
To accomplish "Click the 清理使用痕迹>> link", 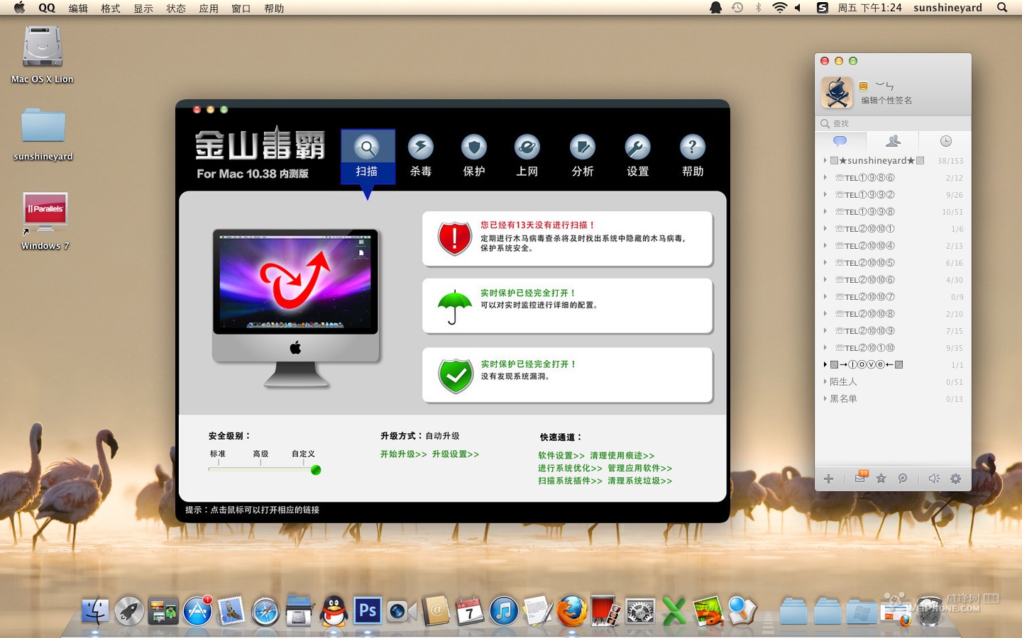I will coord(622,456).
